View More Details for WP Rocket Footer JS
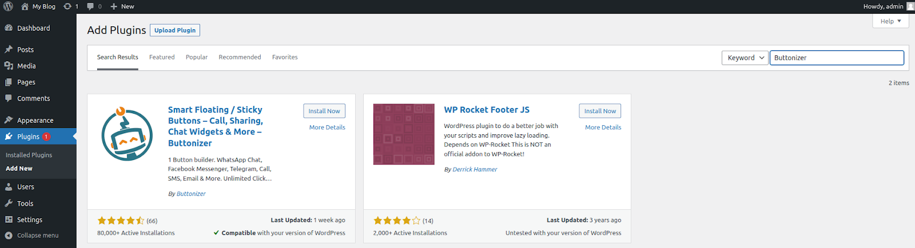Screen dimensions: 915x248 603,127
